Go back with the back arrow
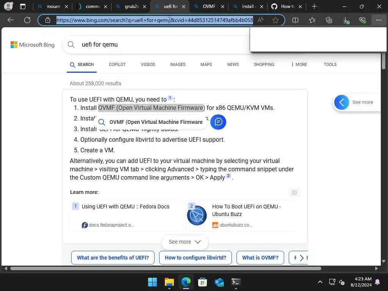Viewport: 388px width, 291px height. point(10,20)
